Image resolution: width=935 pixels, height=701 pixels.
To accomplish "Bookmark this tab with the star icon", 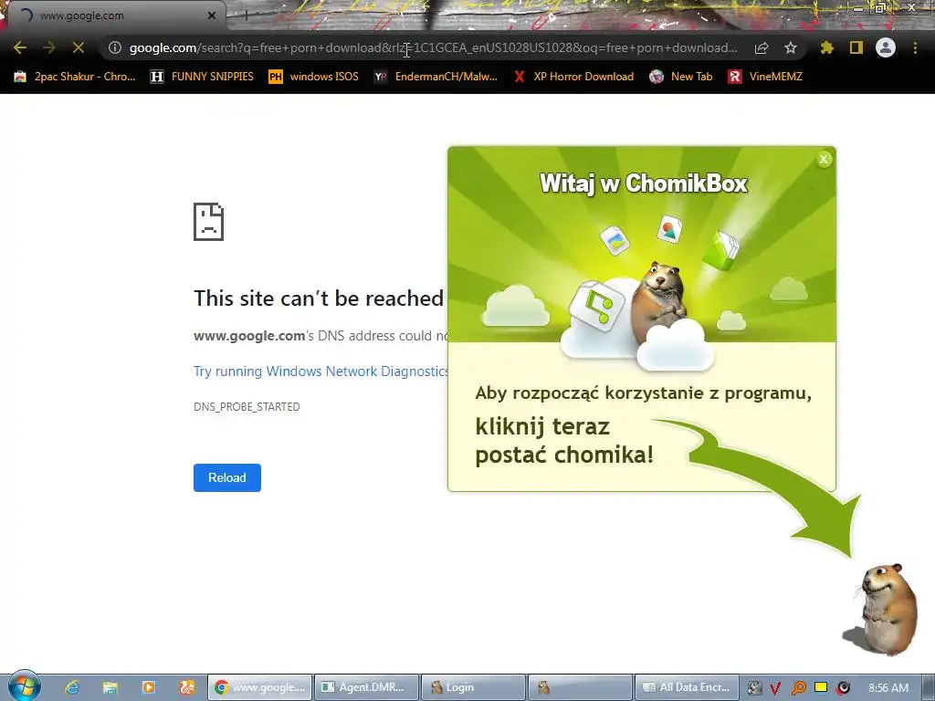I will 791,47.
